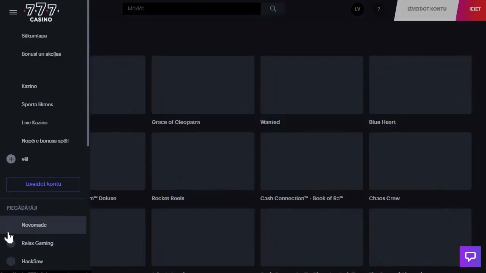Click the Wanted game title

pos(270,122)
